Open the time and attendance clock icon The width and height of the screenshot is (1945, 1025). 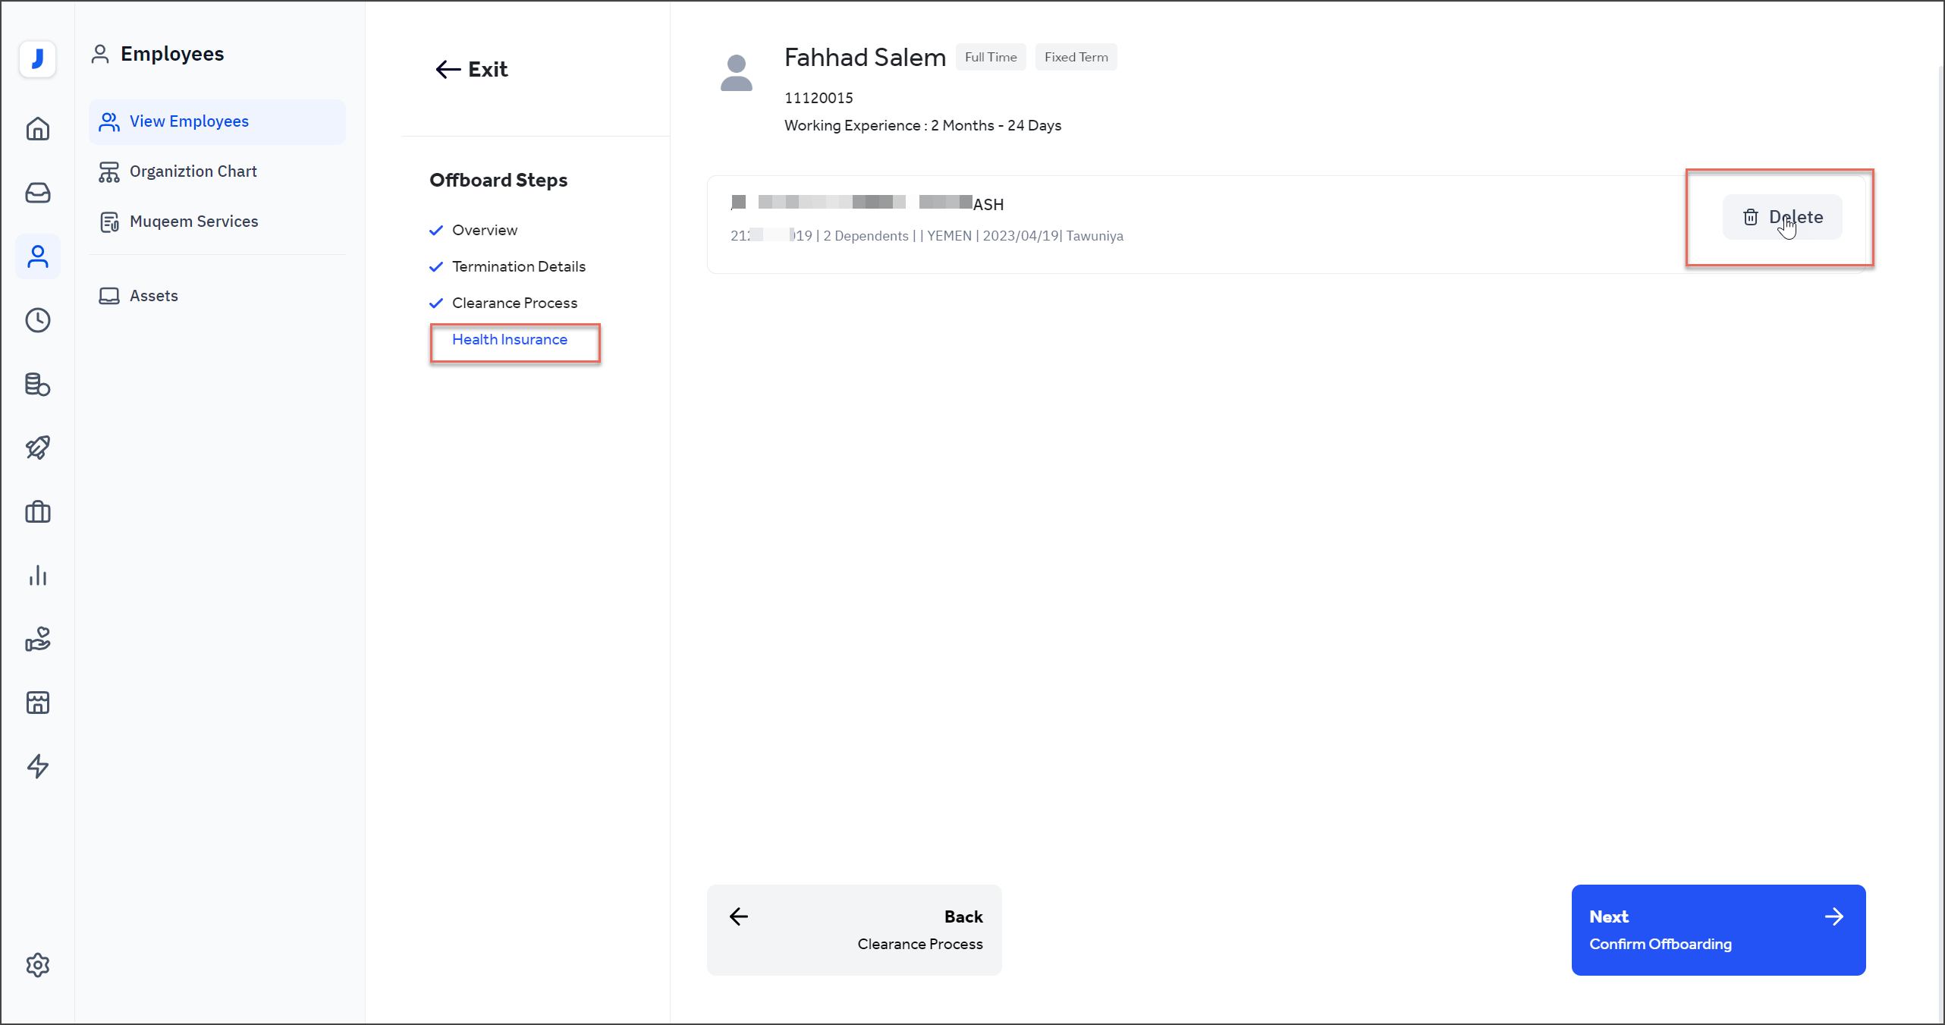coord(37,320)
